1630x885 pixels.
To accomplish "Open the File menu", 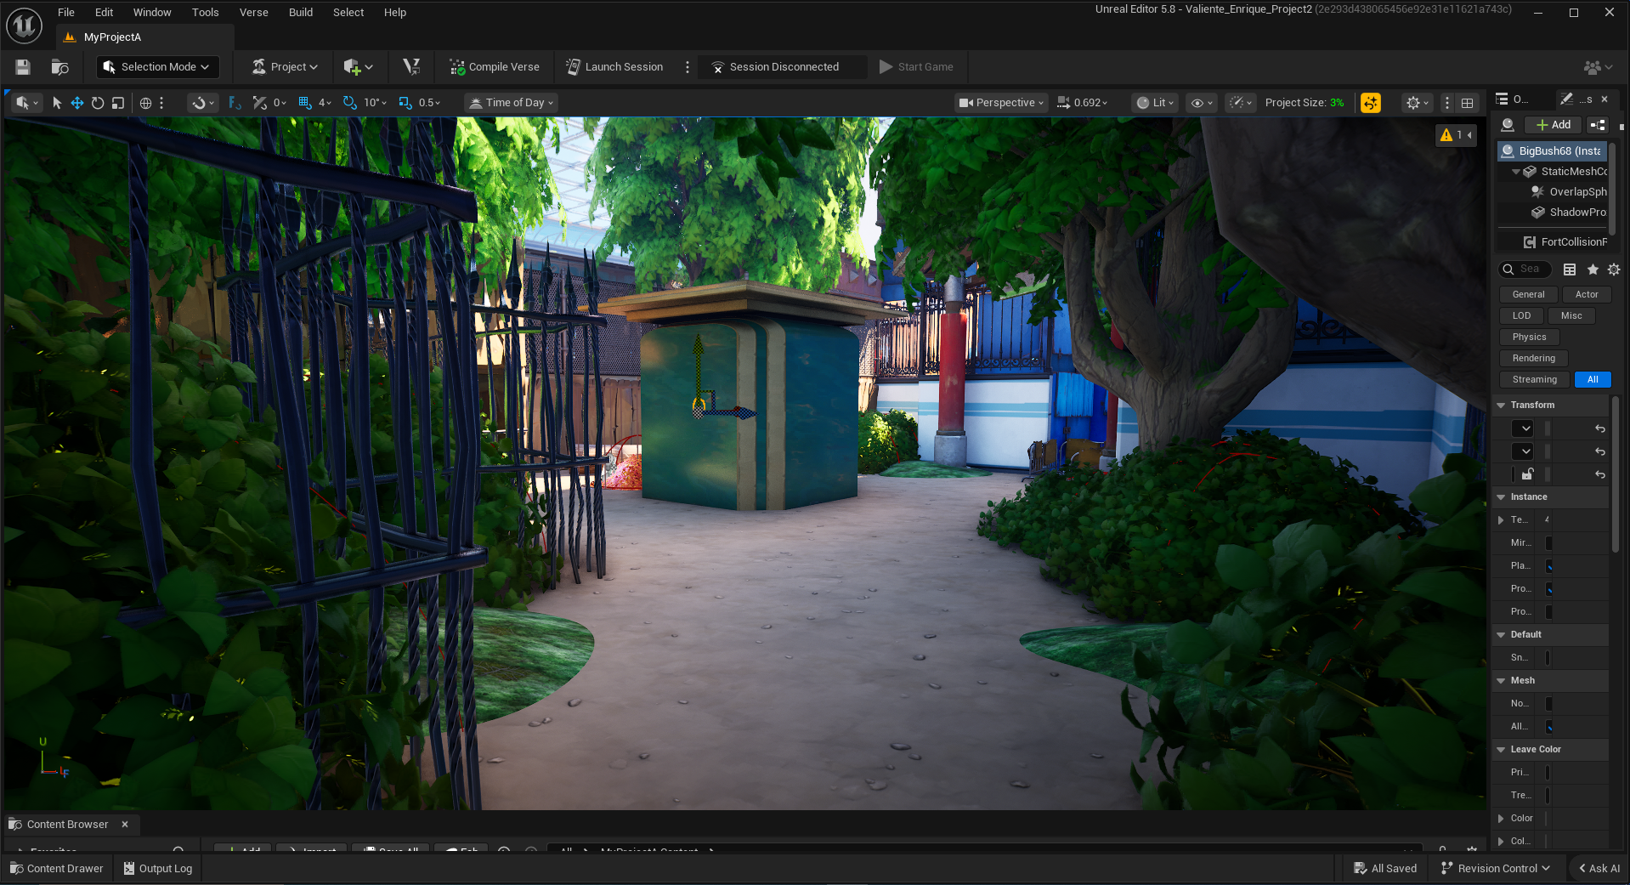I will pyautogui.click(x=66, y=13).
